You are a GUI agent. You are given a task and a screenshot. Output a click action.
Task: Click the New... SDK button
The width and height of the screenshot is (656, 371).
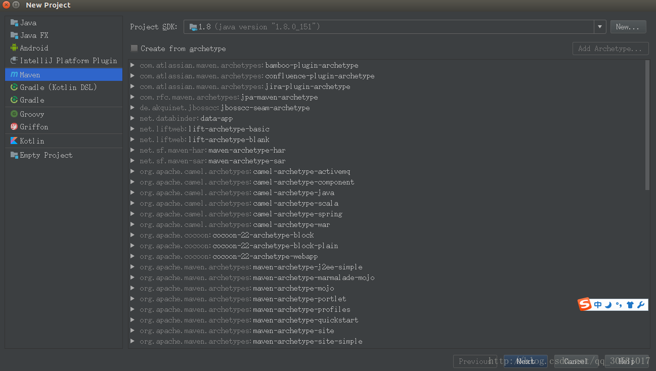(628, 27)
